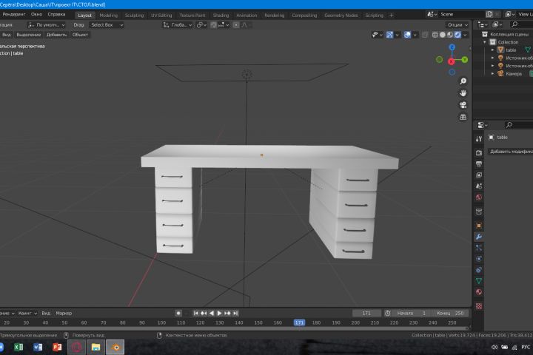Open the shading options dropdown arrow
This screenshot has height=355, width=533.
click(x=466, y=35)
